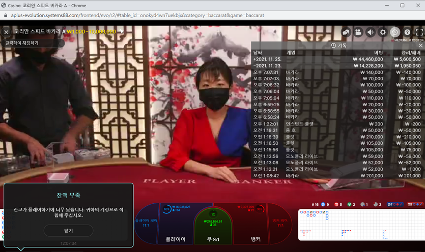This screenshot has height=252, width=425.
Task: Click the banker 36% bet share circle
Action: 260,209
